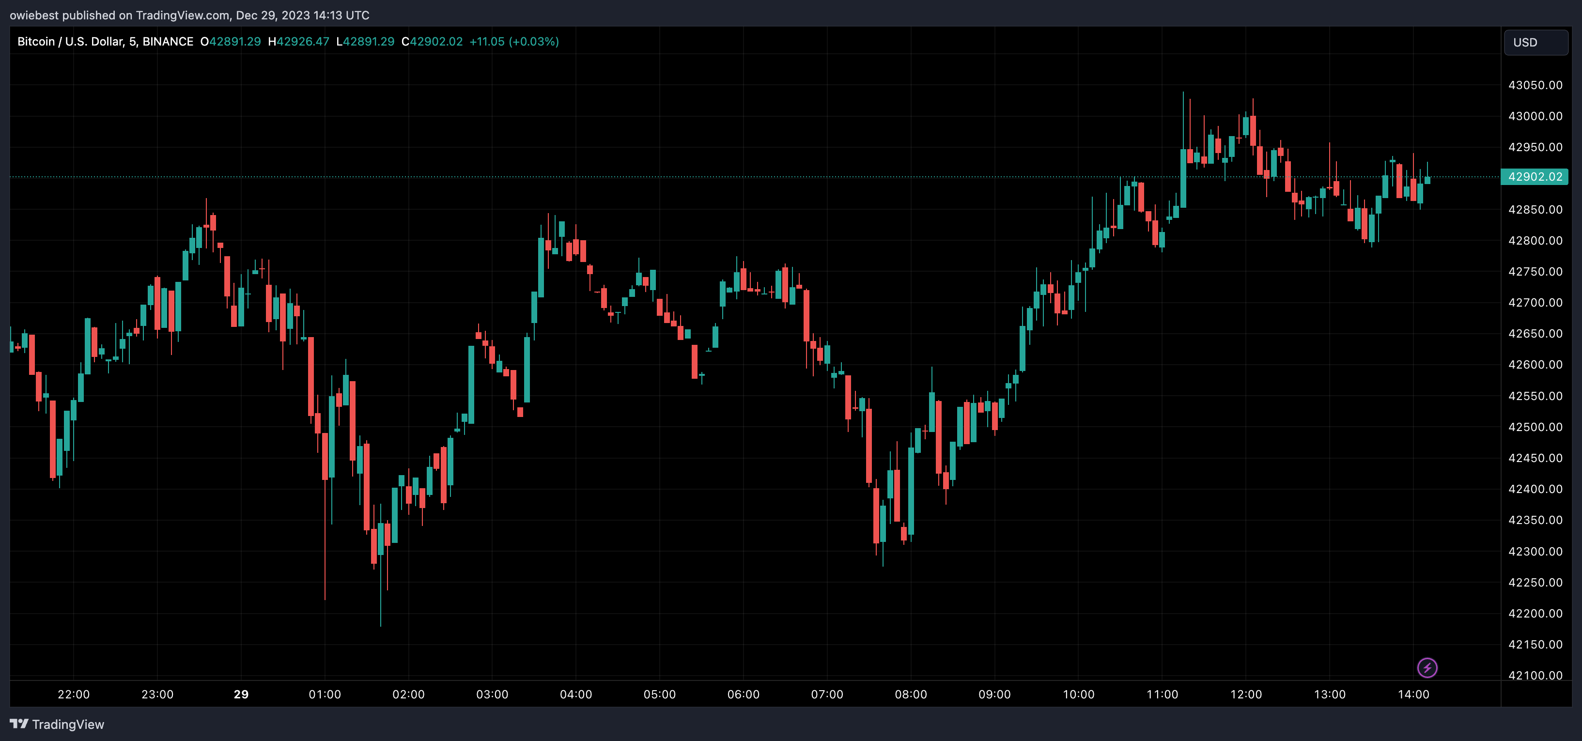Select the 42950.00 price level label
Image resolution: width=1582 pixels, height=741 pixels.
[1535, 147]
